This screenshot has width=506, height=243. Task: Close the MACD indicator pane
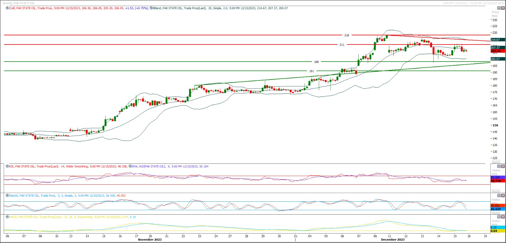(x=503, y=217)
